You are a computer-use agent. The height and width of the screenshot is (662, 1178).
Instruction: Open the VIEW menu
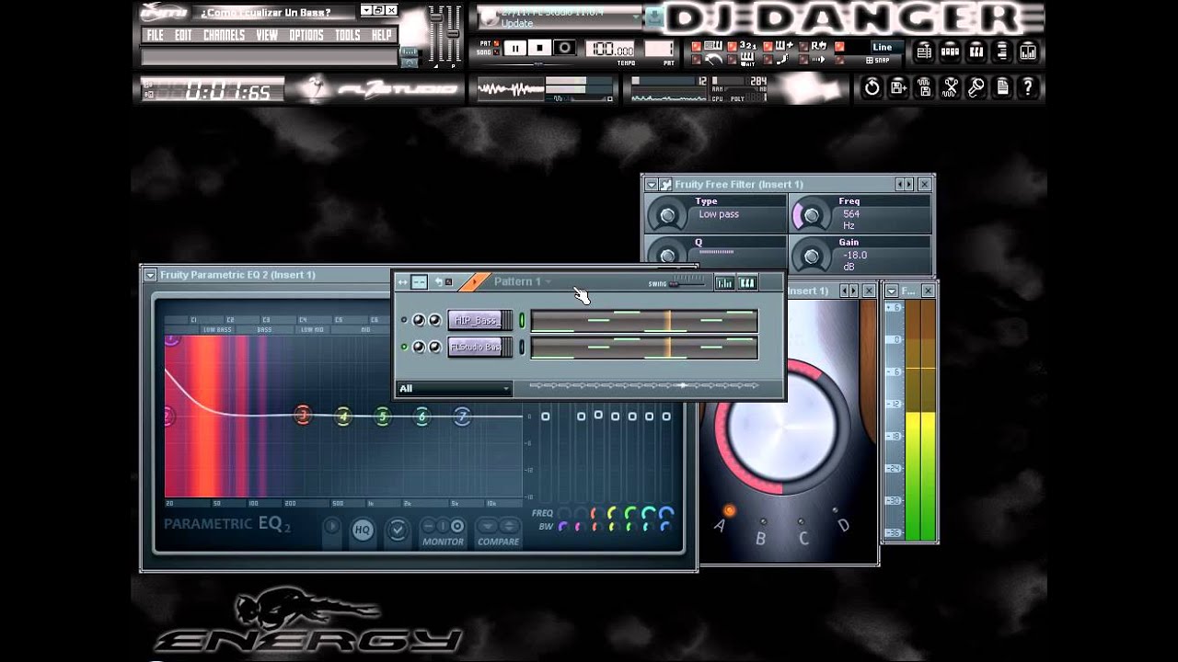click(x=267, y=35)
